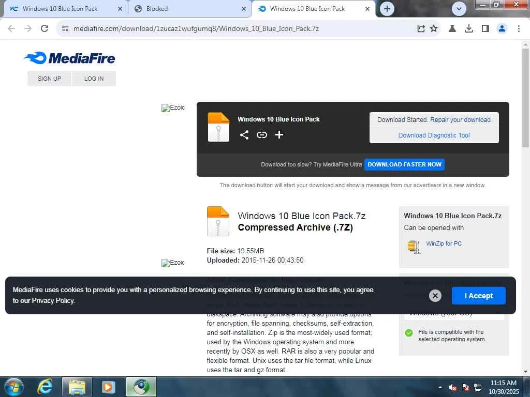Click the Action Center flag tray icon

click(465, 387)
